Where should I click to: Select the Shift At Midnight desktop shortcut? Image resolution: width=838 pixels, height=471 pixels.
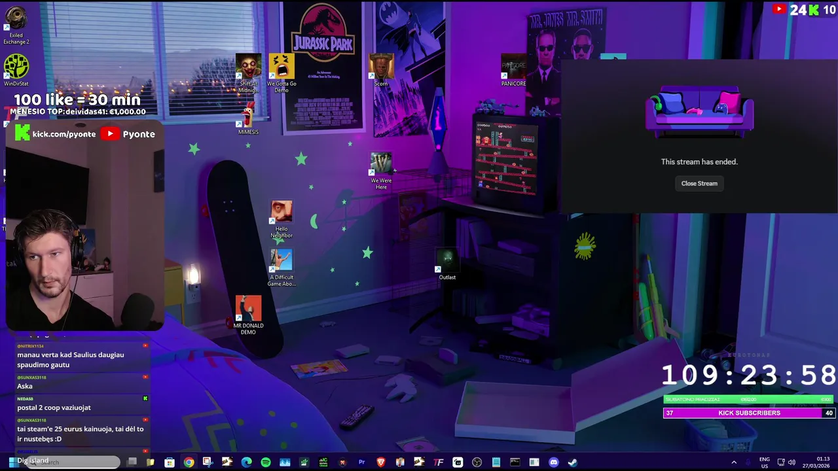click(248, 73)
